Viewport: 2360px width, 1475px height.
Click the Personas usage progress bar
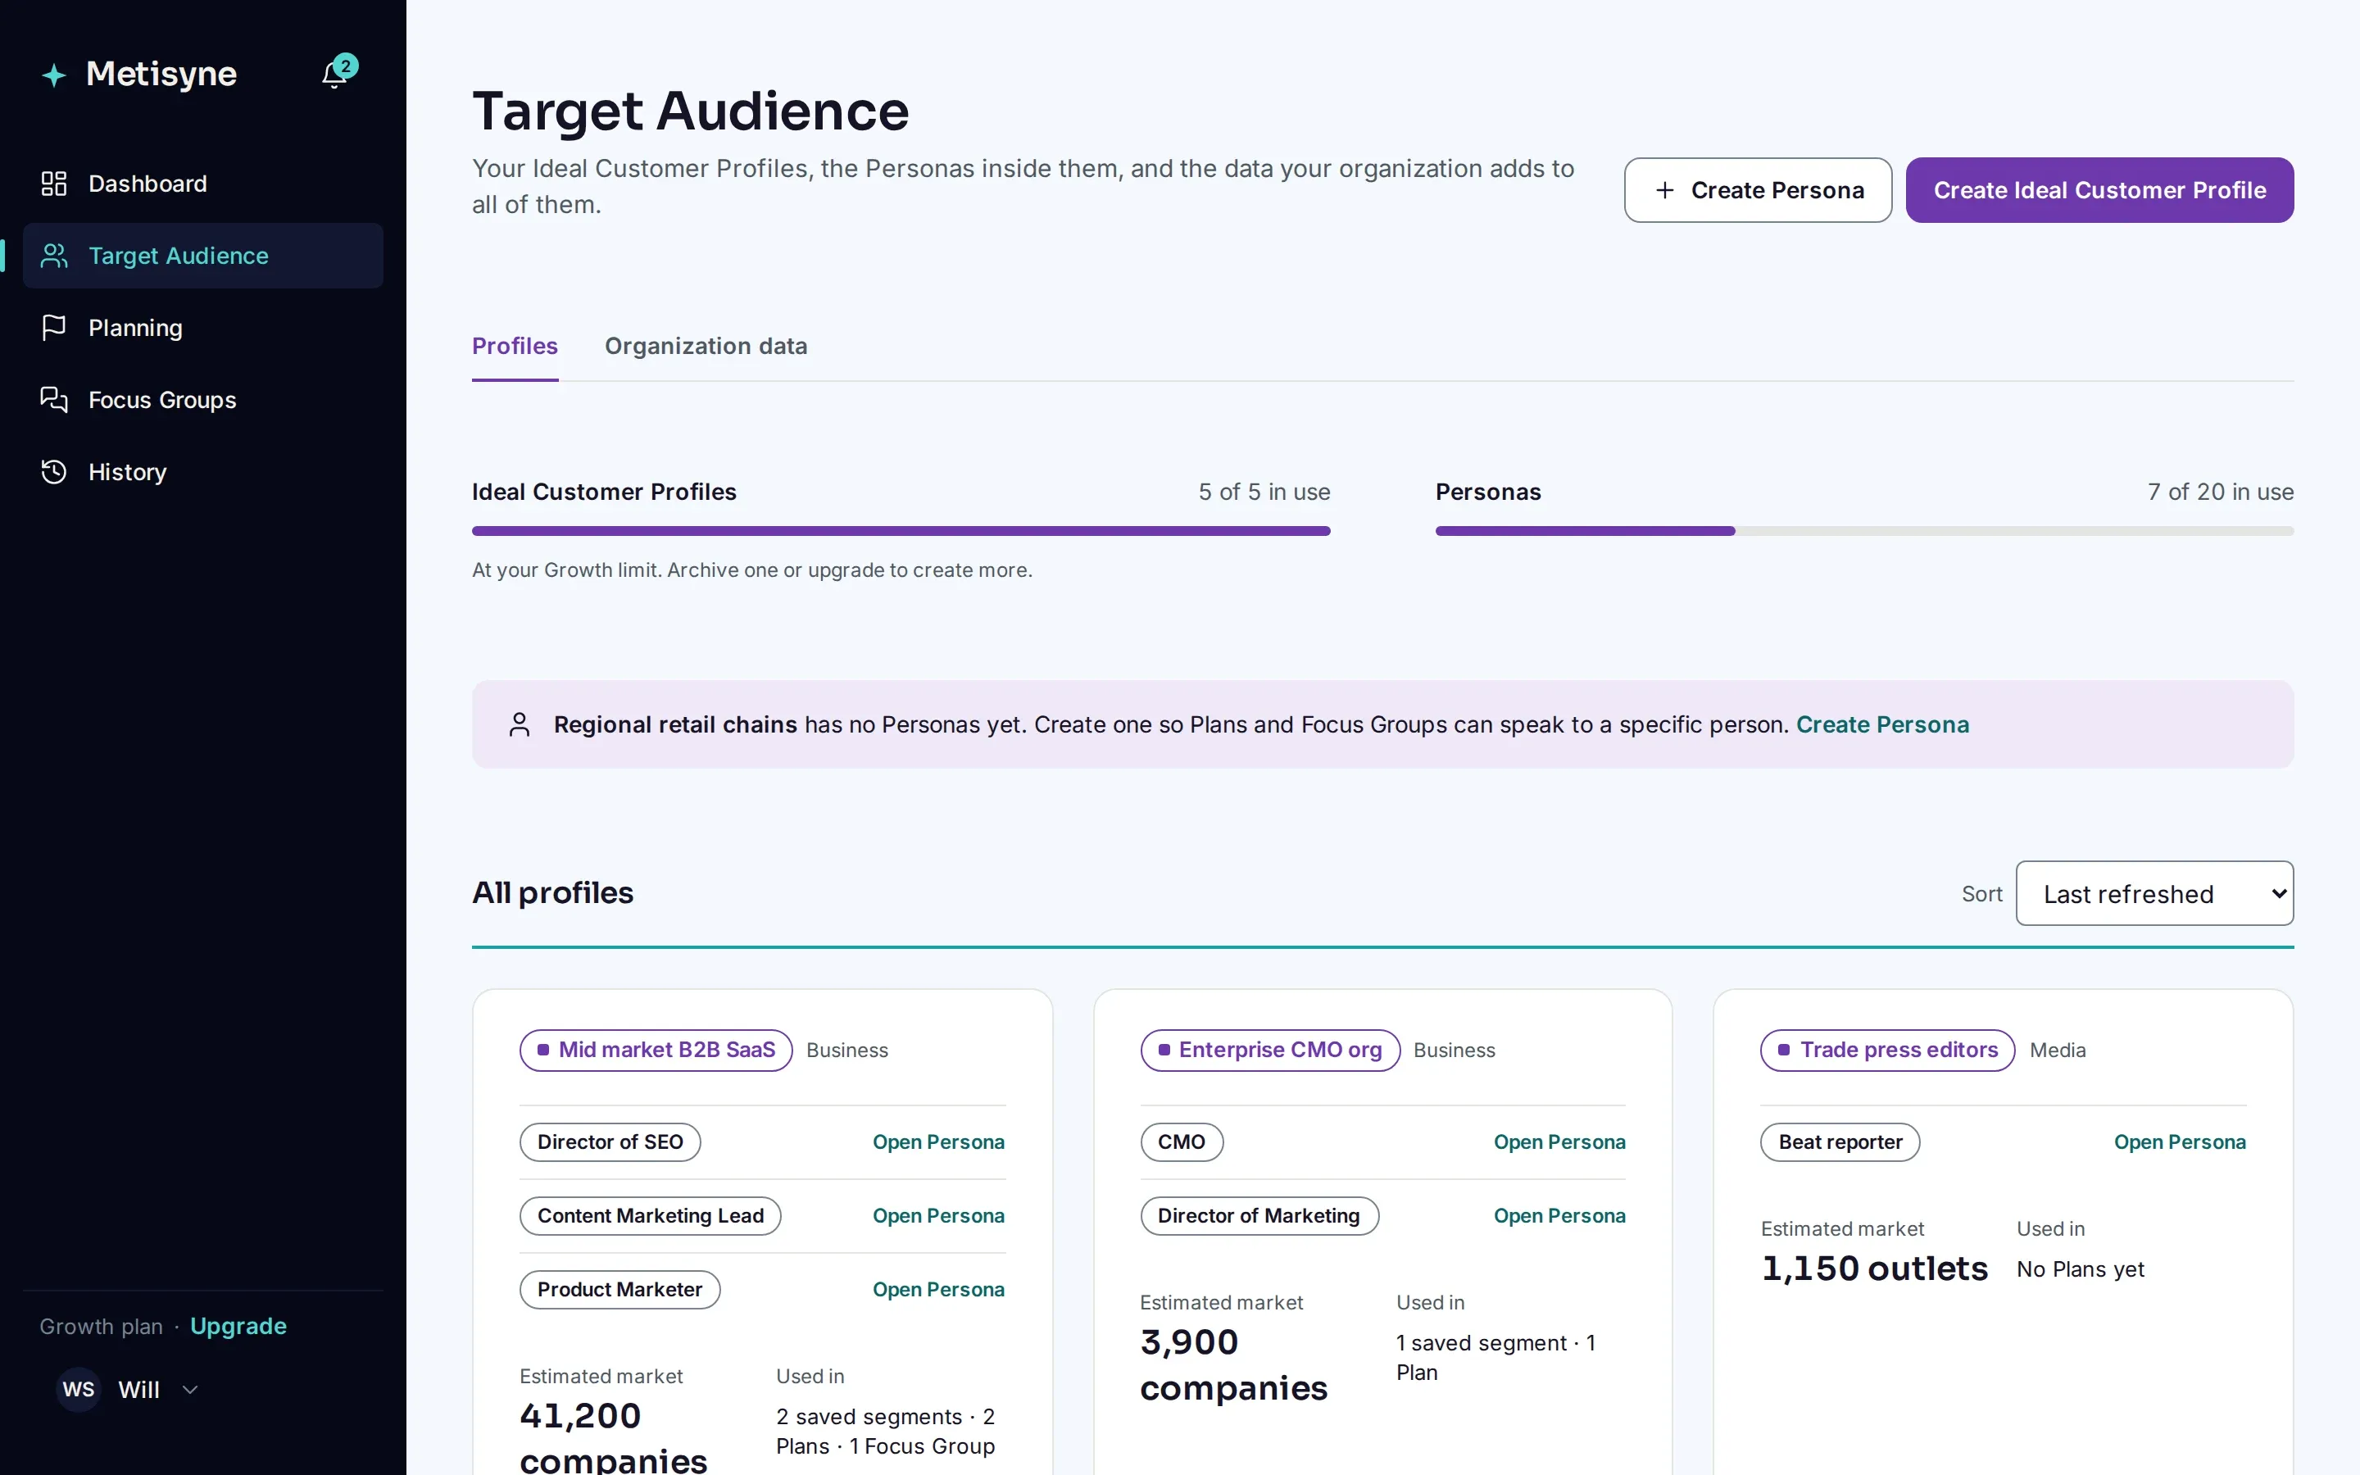(1864, 532)
